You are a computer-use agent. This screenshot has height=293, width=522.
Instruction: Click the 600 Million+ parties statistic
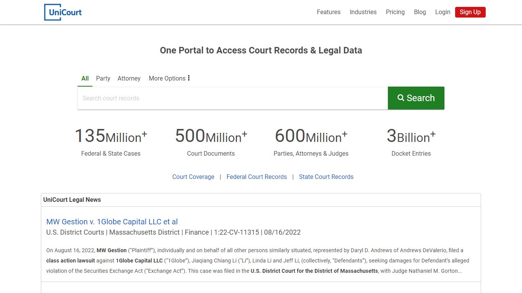pyautogui.click(x=311, y=136)
